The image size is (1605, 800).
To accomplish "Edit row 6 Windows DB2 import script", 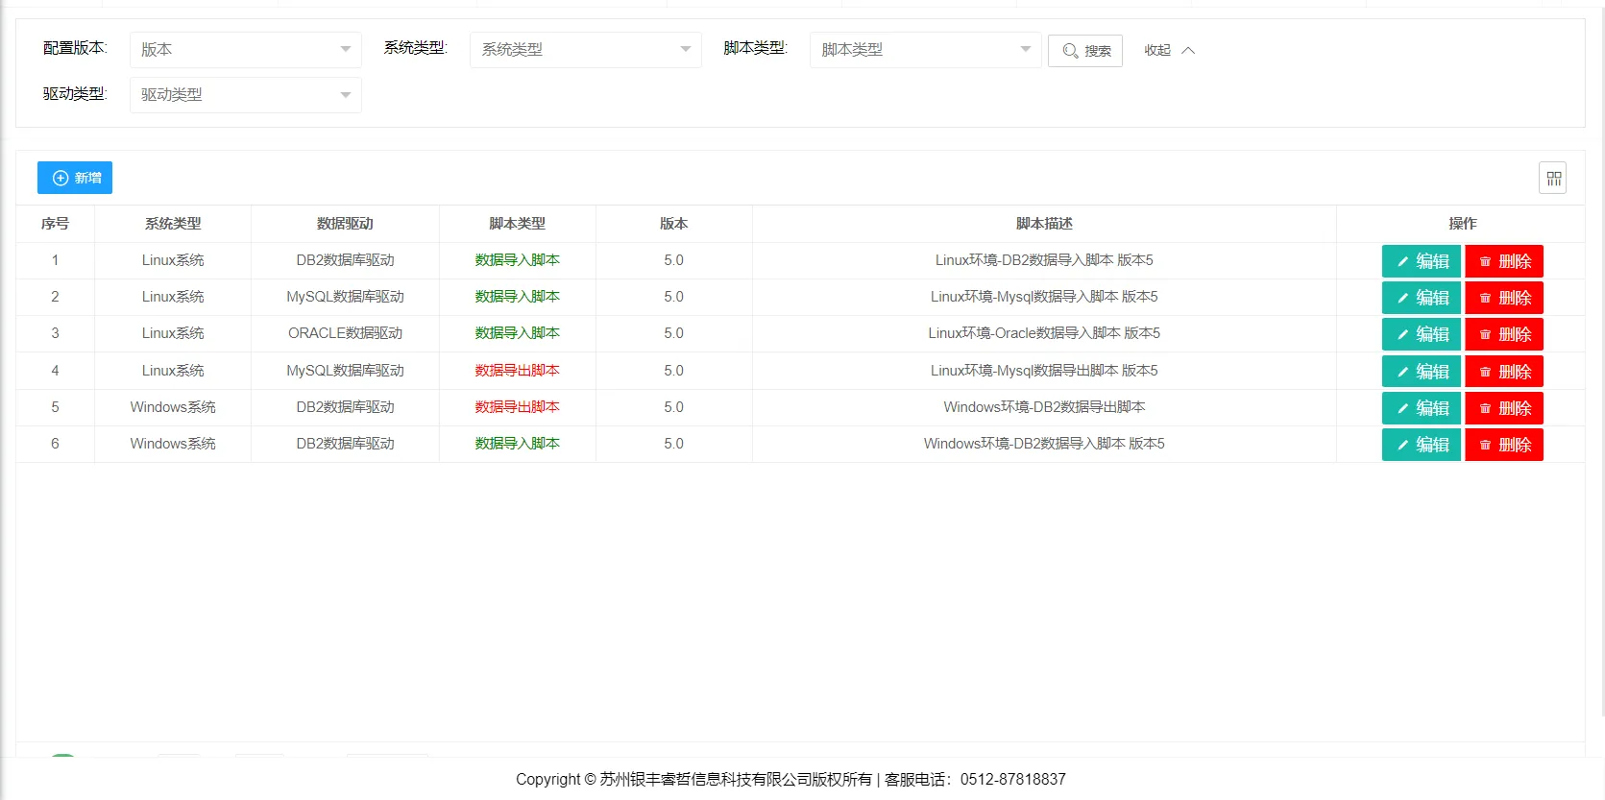I will (x=1421, y=445).
